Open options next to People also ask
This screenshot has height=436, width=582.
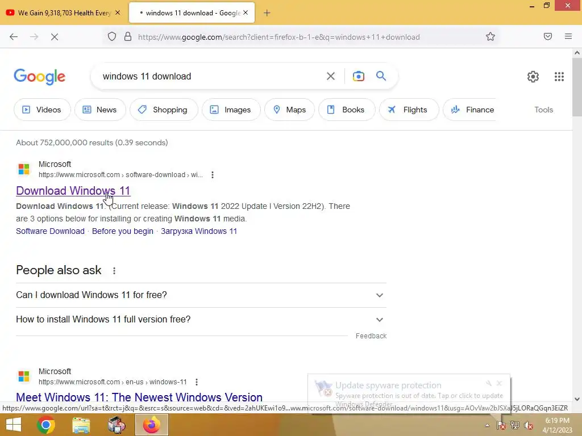pos(114,271)
